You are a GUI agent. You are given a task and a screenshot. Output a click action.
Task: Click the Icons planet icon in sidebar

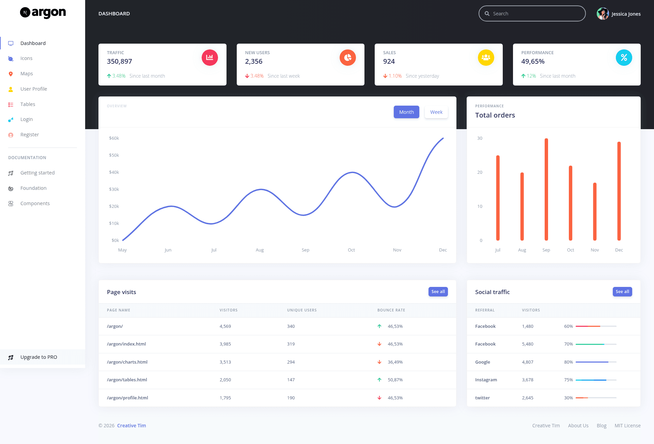[11, 59]
